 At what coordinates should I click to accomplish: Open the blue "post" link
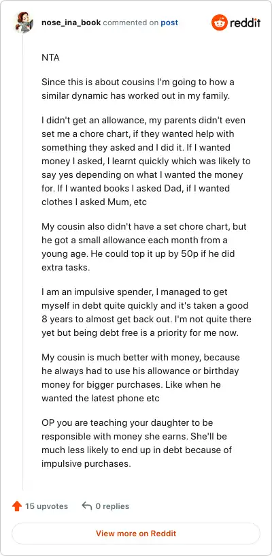tap(169, 23)
